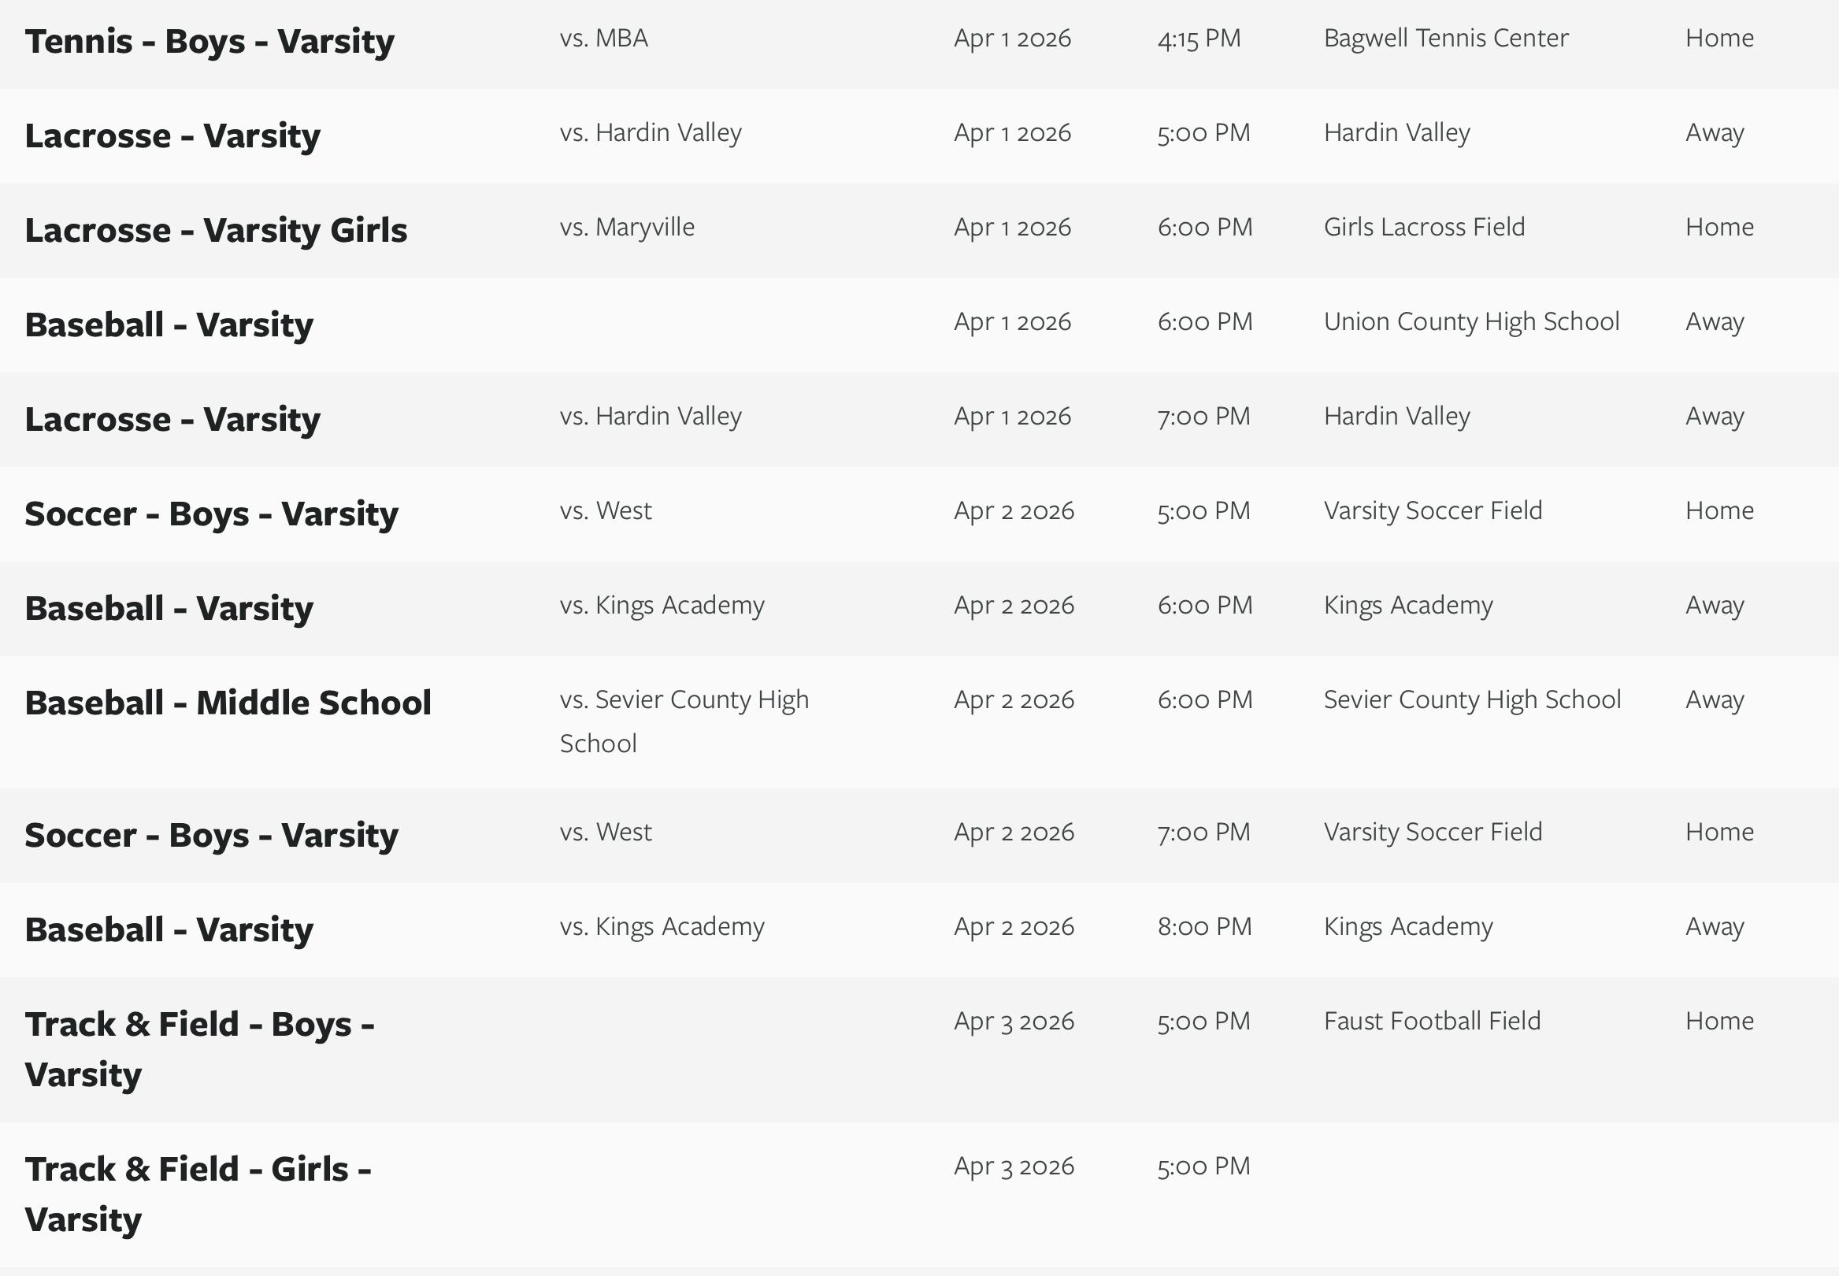Open the 7:00 PM Lacrosse - Varsity event
The image size is (1839, 1276).
pos(172,420)
